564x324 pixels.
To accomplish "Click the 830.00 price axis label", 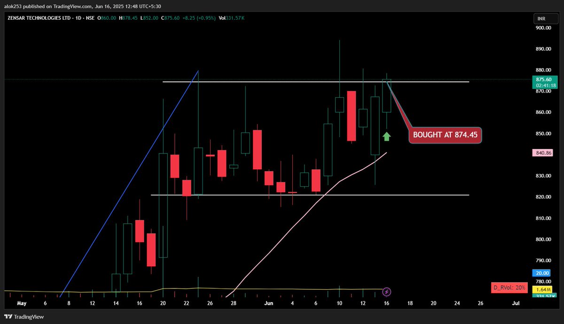I will coord(543,176).
